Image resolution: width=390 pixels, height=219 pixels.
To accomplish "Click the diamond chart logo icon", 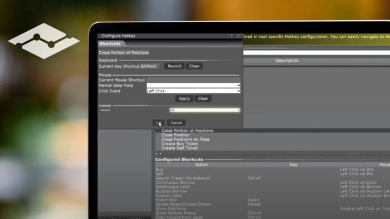I will click(44, 41).
